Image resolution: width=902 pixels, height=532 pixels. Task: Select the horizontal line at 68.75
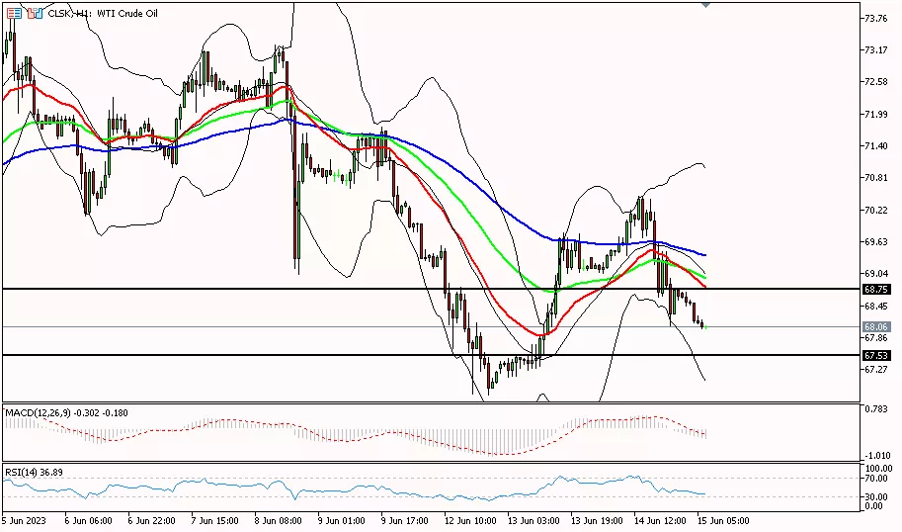point(296,289)
